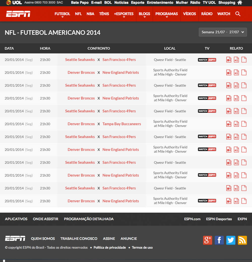
Task: Open ANUNCIE footer link
Action: [x=129, y=239]
